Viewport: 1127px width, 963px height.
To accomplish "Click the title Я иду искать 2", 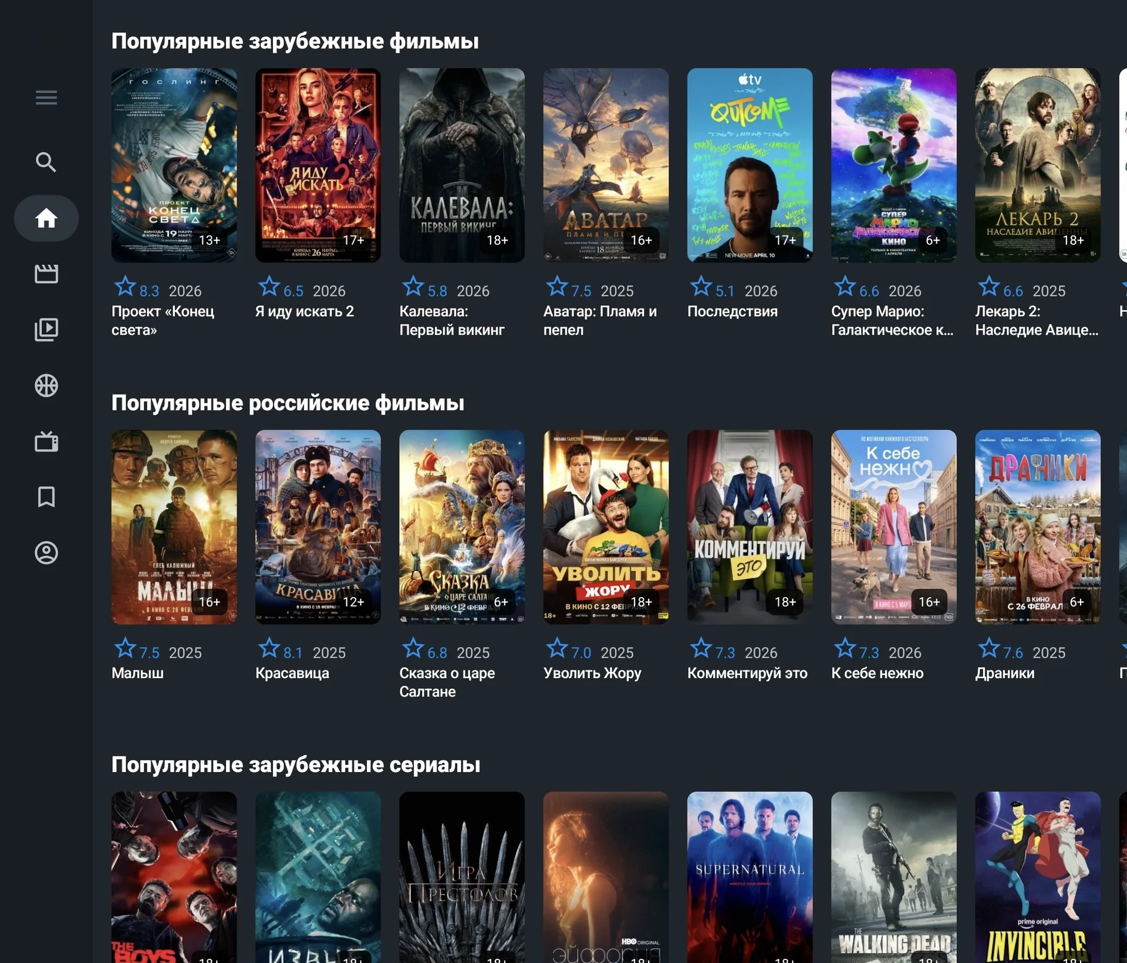I will coord(305,311).
